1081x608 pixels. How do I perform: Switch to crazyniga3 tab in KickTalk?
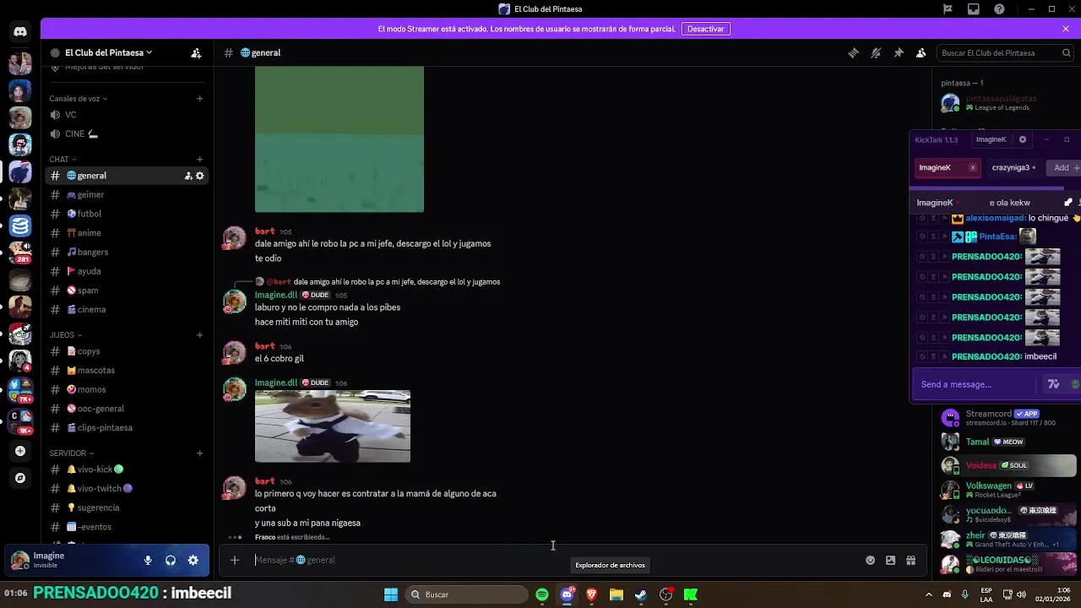(1013, 167)
